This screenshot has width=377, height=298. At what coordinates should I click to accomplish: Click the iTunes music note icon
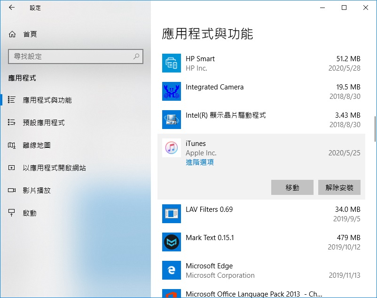click(172, 148)
